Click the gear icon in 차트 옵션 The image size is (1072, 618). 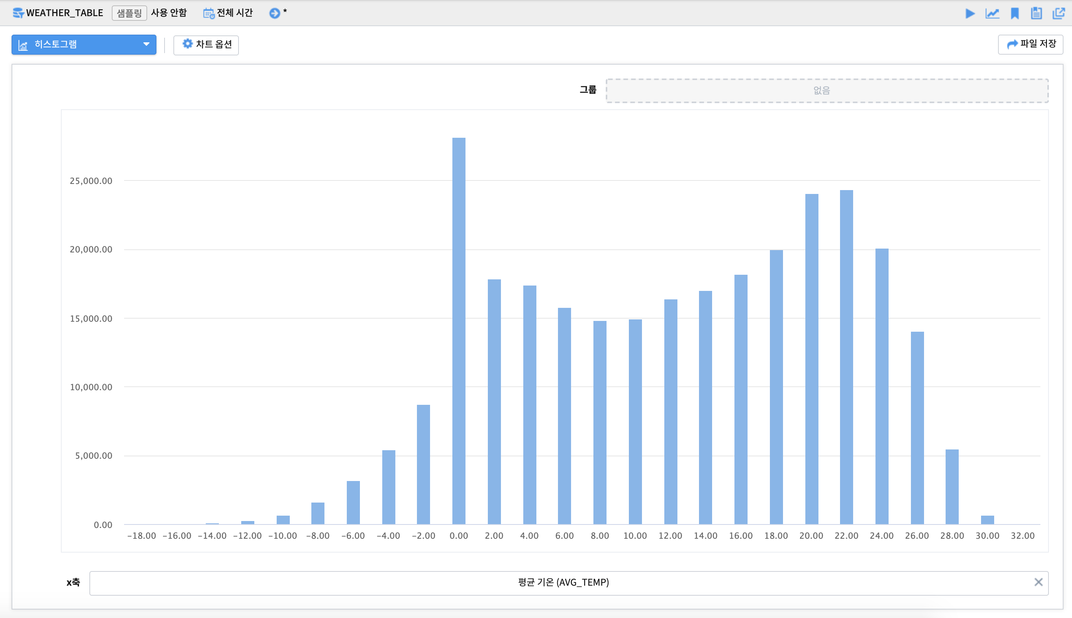pyautogui.click(x=187, y=44)
